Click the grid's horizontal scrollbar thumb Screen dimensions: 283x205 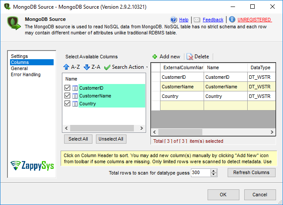(180, 132)
